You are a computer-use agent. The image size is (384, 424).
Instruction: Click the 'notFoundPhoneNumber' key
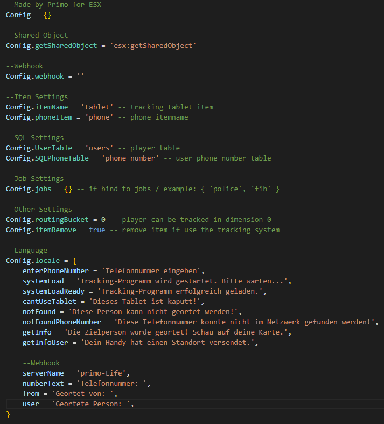61,322
